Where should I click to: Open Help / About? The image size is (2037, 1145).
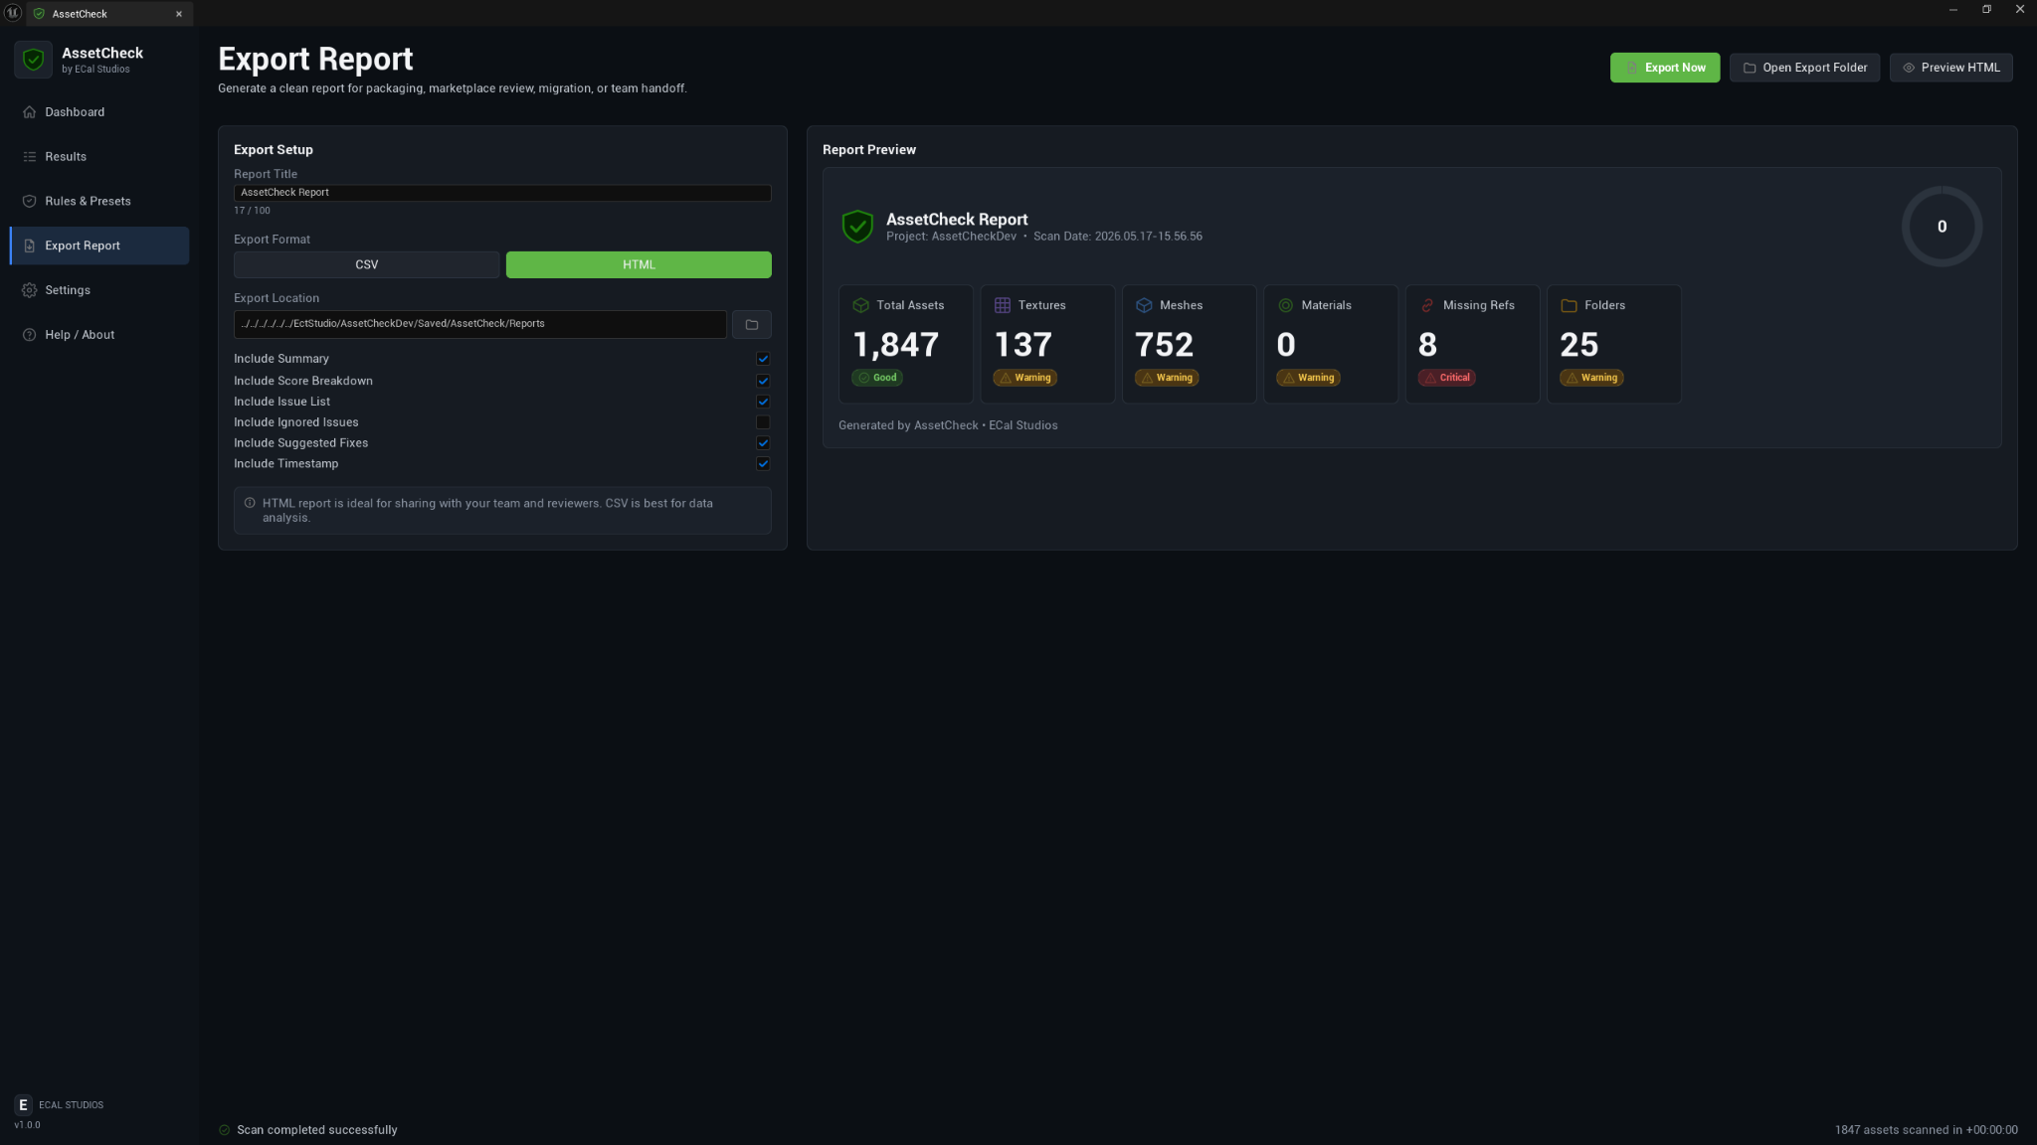pyautogui.click(x=99, y=335)
